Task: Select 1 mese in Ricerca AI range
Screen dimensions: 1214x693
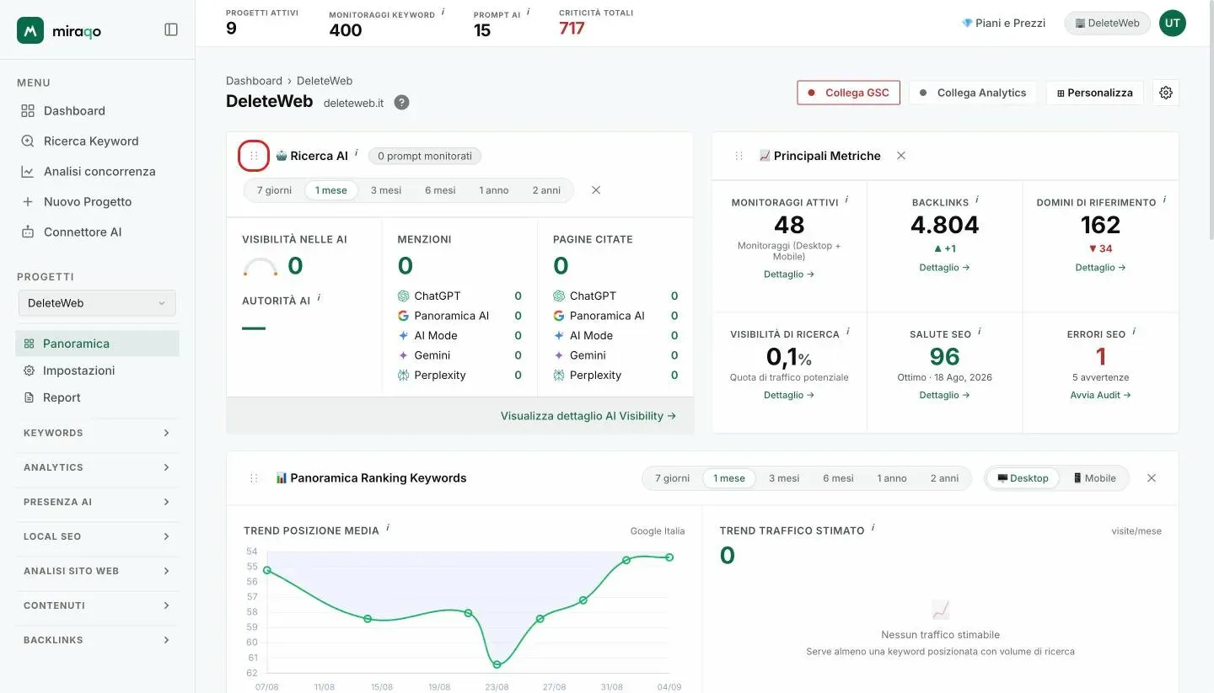Action: point(331,190)
